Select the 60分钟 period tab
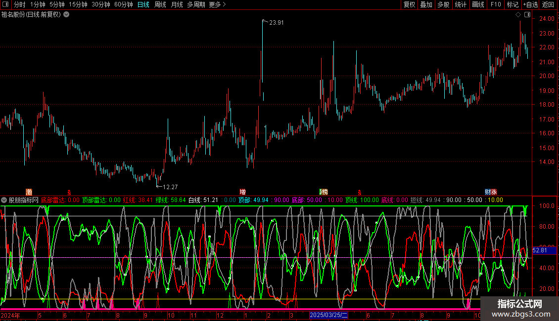The image size is (559, 321). 123,4
